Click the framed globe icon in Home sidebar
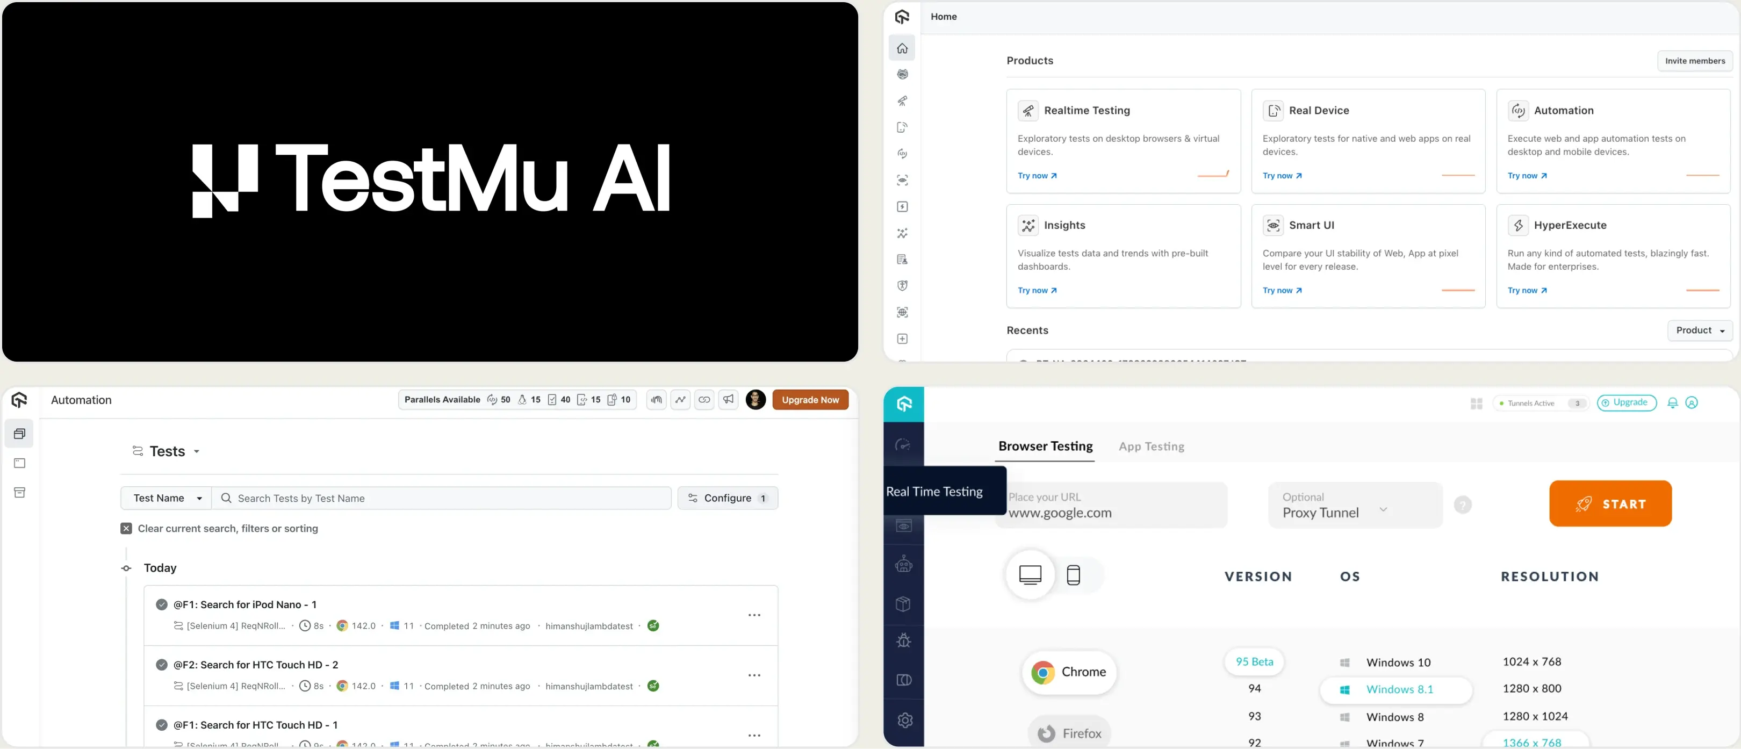This screenshot has height=749, width=1741. pyautogui.click(x=902, y=312)
